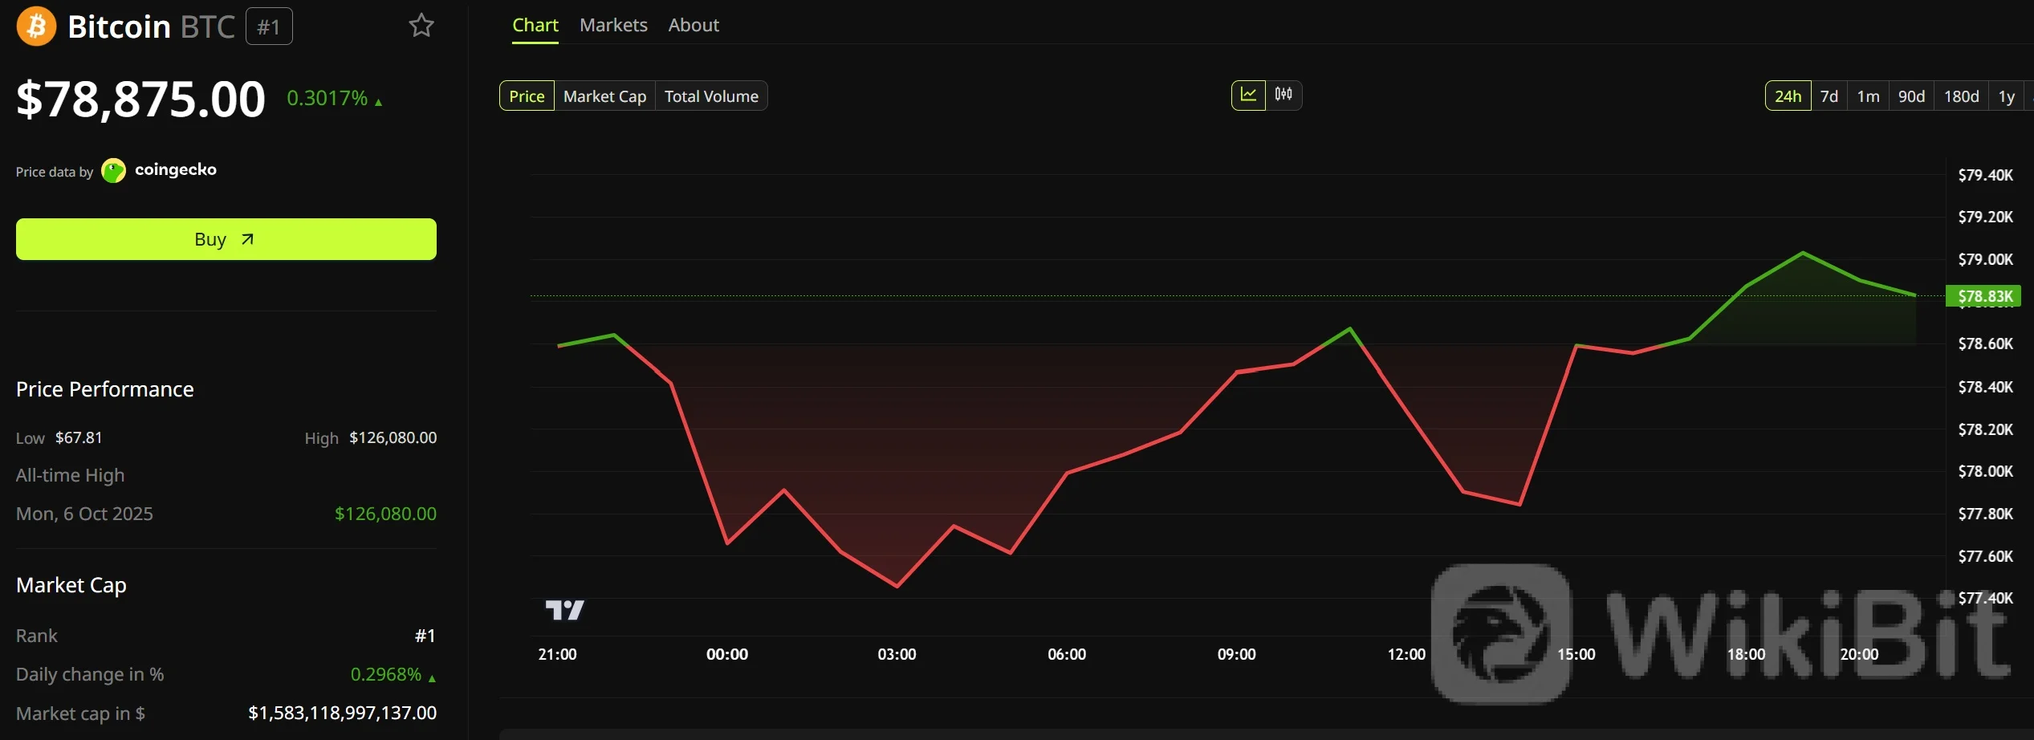
Task: Open the Chart tab
Action: tap(535, 25)
